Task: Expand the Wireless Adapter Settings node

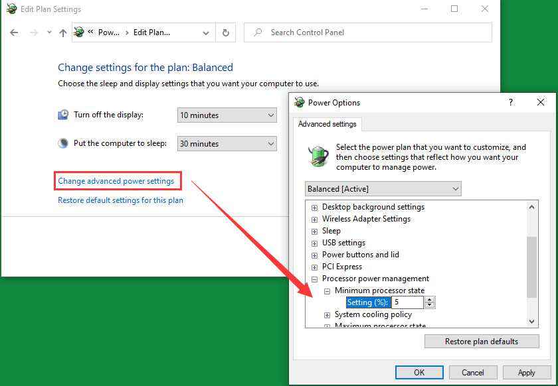Action: click(315, 220)
